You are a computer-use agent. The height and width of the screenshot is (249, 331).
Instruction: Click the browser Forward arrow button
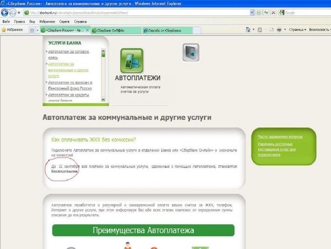click(13, 13)
